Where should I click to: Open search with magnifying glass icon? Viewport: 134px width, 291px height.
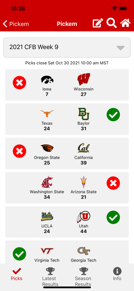112,23
